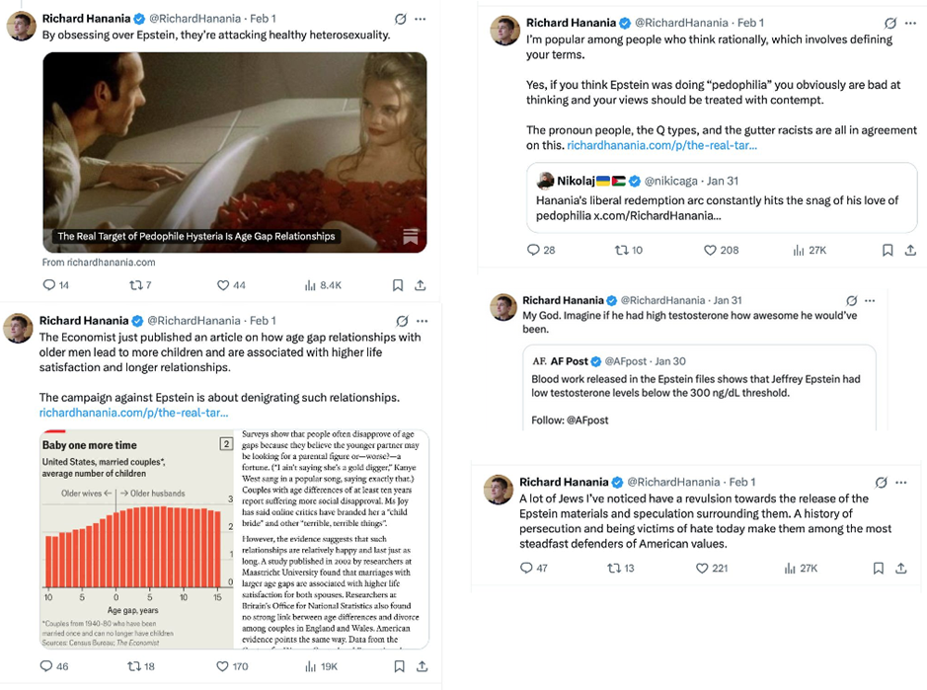Viewport: 927px width, 690px height.
Task: Like the tweet with 208 likes
Action: pyautogui.click(x=710, y=250)
